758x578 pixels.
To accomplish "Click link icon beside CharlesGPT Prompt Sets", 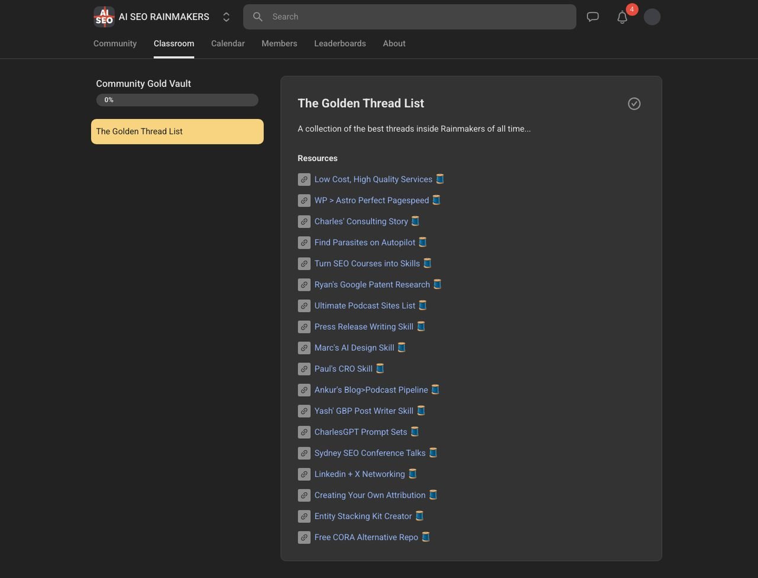I will [x=304, y=432].
